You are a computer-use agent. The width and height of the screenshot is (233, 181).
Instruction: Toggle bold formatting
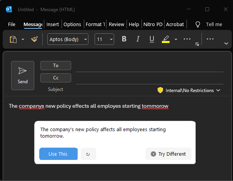124,39
